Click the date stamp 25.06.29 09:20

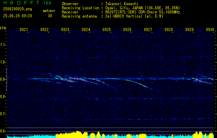[x=18, y=16]
